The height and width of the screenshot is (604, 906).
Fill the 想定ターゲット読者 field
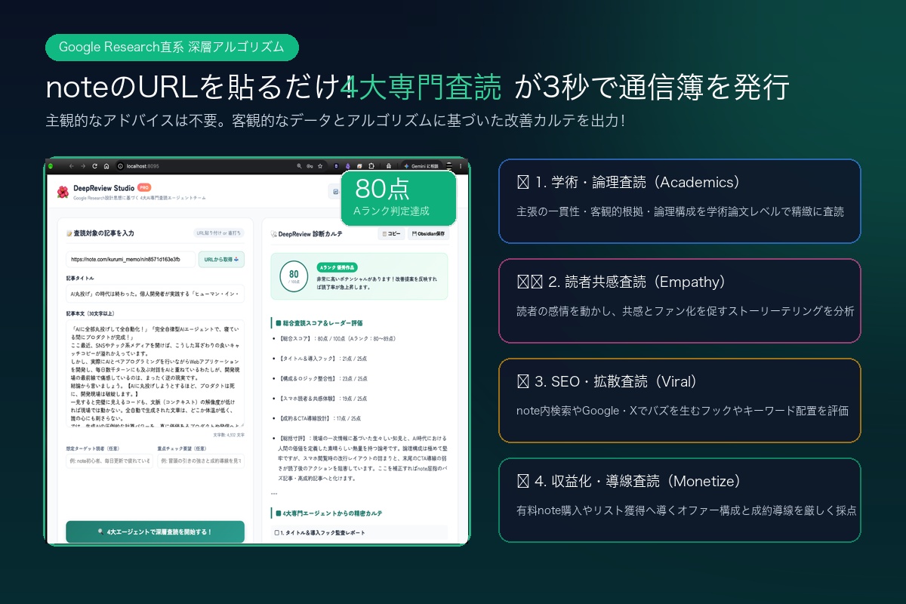[x=109, y=460]
